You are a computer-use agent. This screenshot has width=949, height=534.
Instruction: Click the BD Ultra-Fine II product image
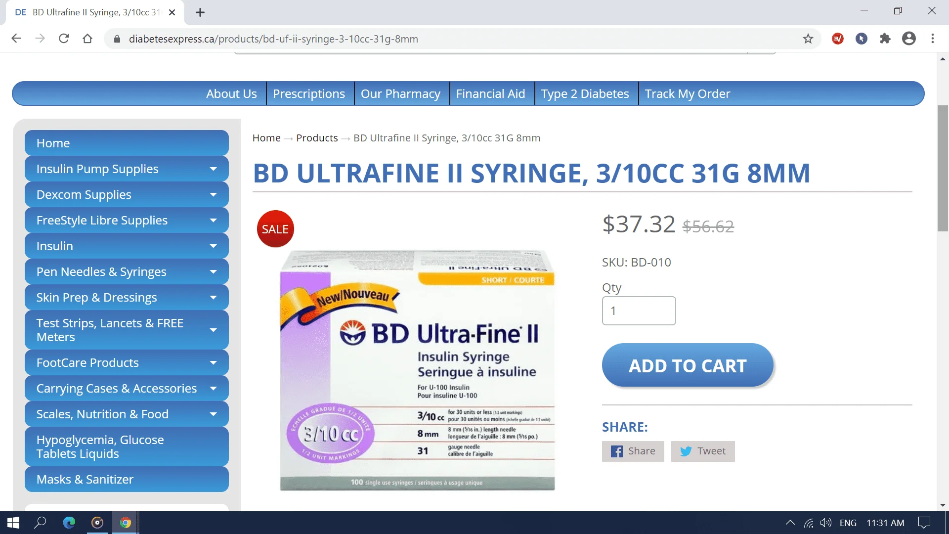[x=417, y=370]
